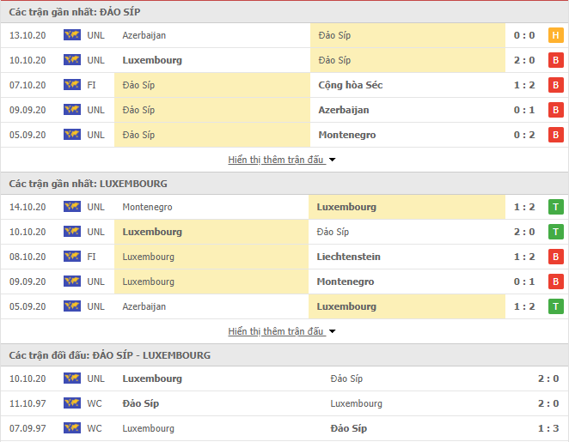569x442 pixels.
Task: Click red B badge for Montenegro 0:2 result
Action: tap(555, 135)
